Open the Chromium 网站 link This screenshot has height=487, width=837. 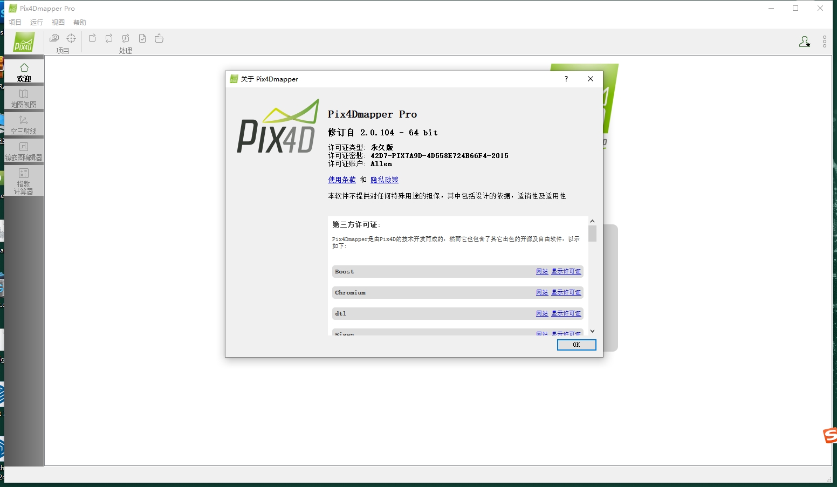[542, 292]
